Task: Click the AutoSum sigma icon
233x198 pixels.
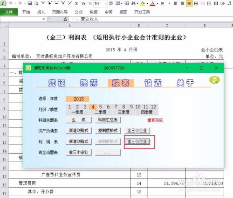Action: (x=76, y=3)
